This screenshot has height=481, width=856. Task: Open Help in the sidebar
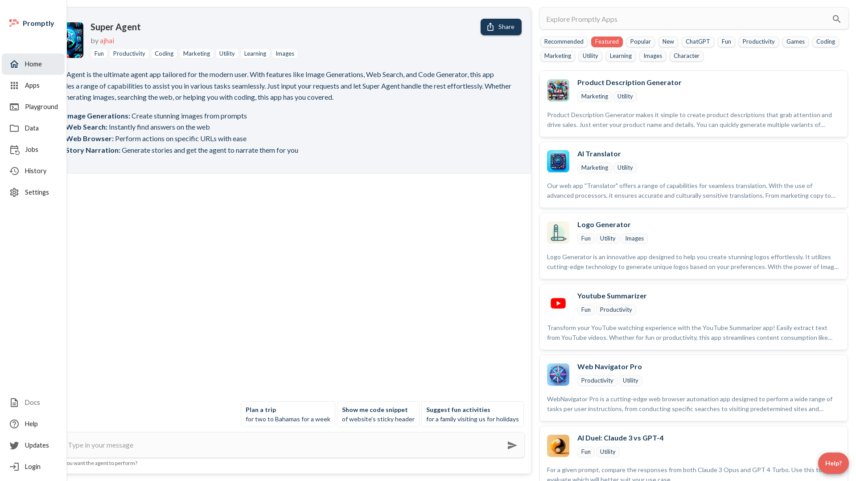33,424
